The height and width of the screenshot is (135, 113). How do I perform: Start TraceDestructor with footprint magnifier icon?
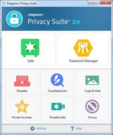coord(57,80)
